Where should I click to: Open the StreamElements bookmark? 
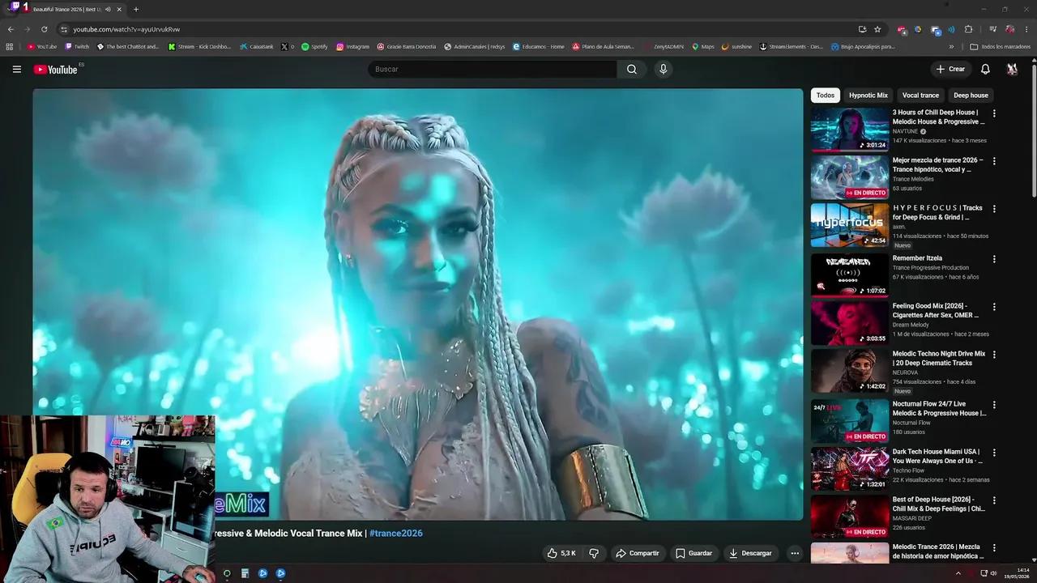click(791, 47)
